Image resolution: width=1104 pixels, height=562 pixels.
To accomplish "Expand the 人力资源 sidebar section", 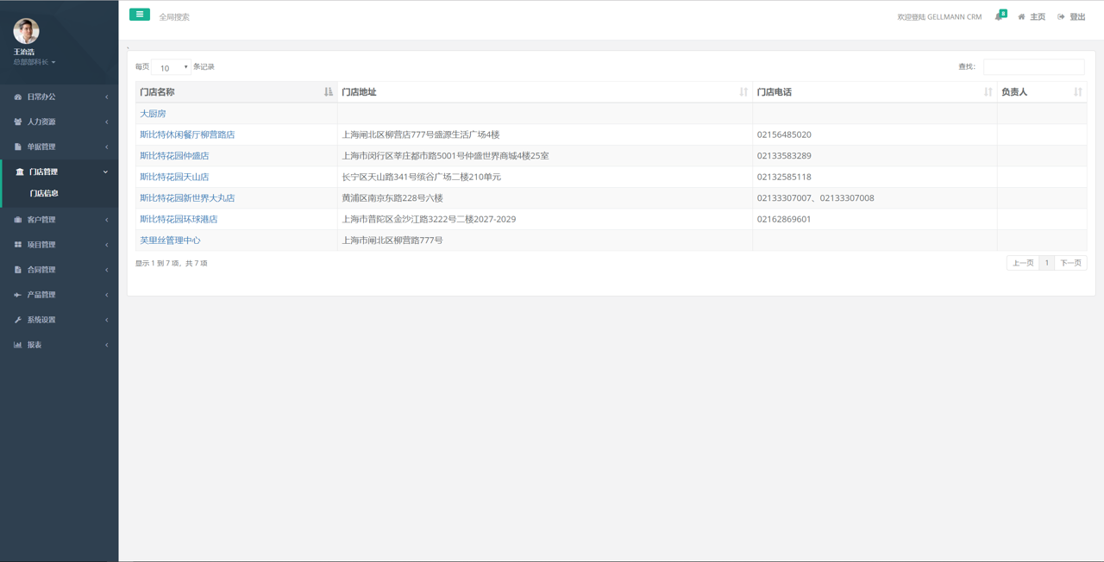I will (59, 122).
